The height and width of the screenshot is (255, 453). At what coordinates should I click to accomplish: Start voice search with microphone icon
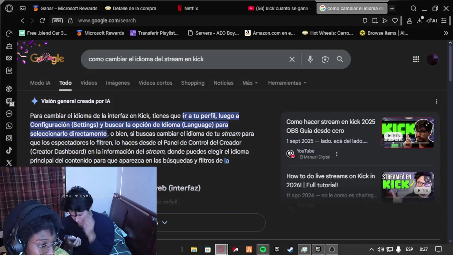tap(310, 59)
